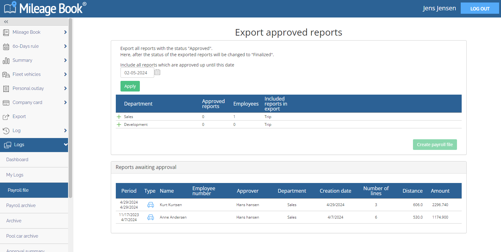Click the LOG OUT button
The width and height of the screenshot is (501, 252).
[480, 8]
